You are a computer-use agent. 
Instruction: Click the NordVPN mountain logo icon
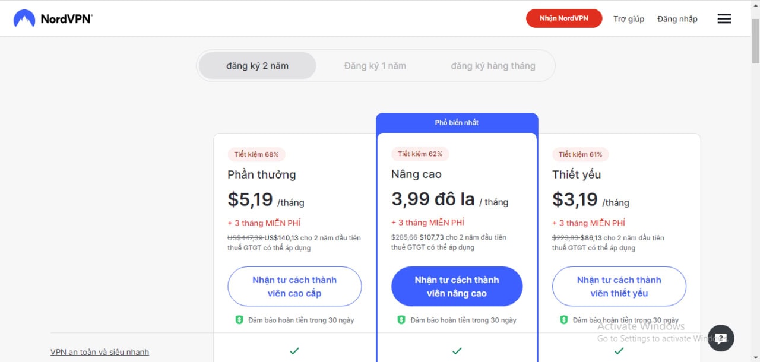pos(24,18)
